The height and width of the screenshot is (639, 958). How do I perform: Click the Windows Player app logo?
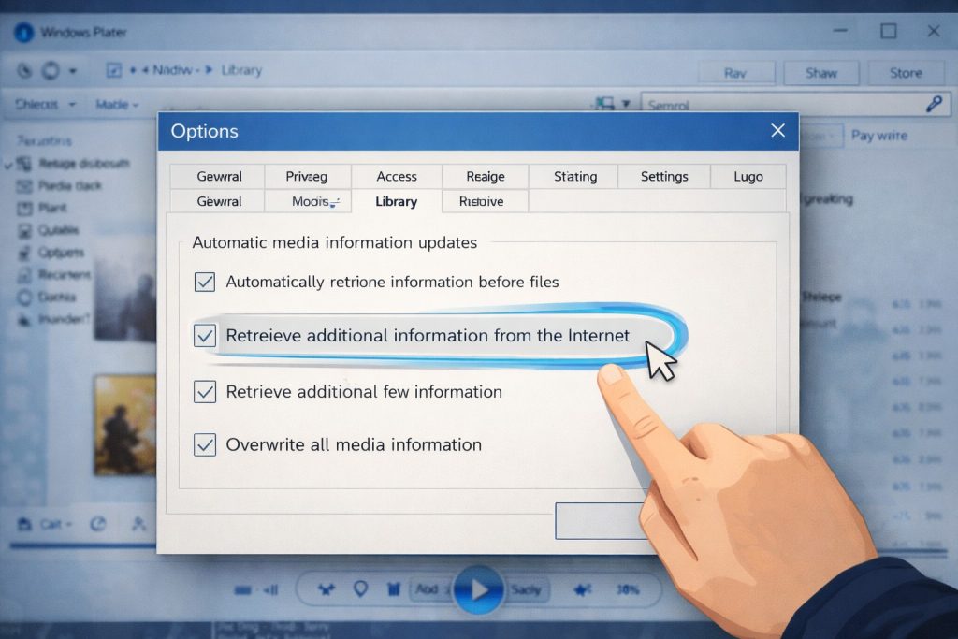(x=22, y=33)
